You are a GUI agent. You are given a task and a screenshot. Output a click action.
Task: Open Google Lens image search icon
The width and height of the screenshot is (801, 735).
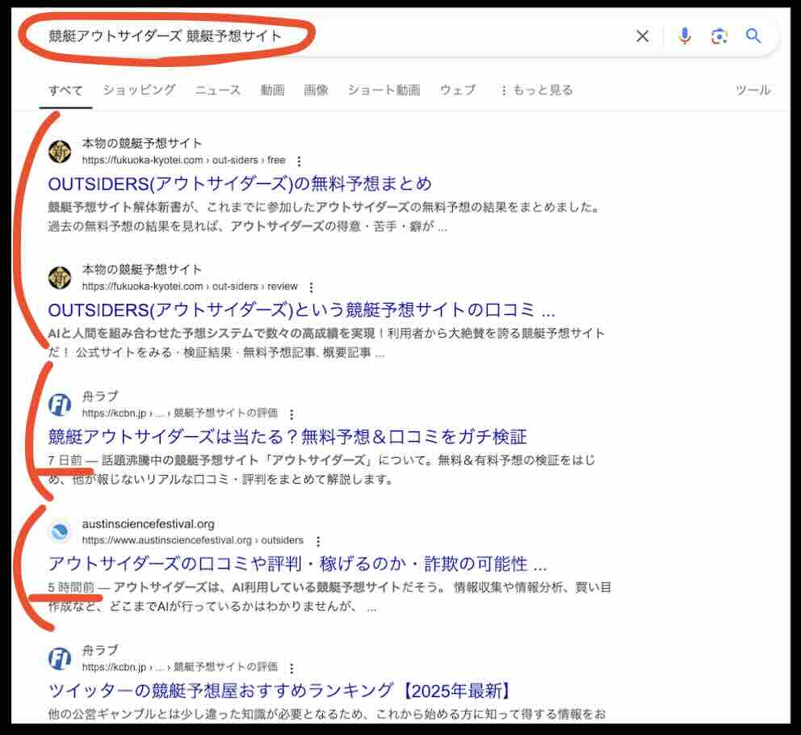719,36
